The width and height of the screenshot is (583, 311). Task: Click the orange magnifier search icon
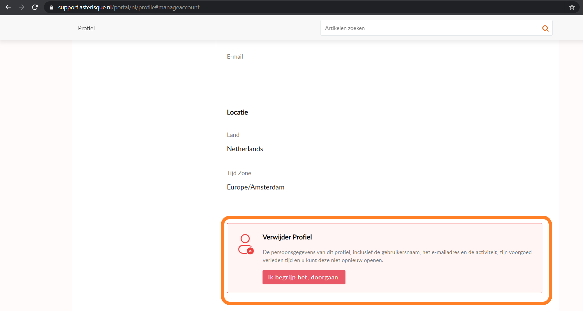click(545, 28)
